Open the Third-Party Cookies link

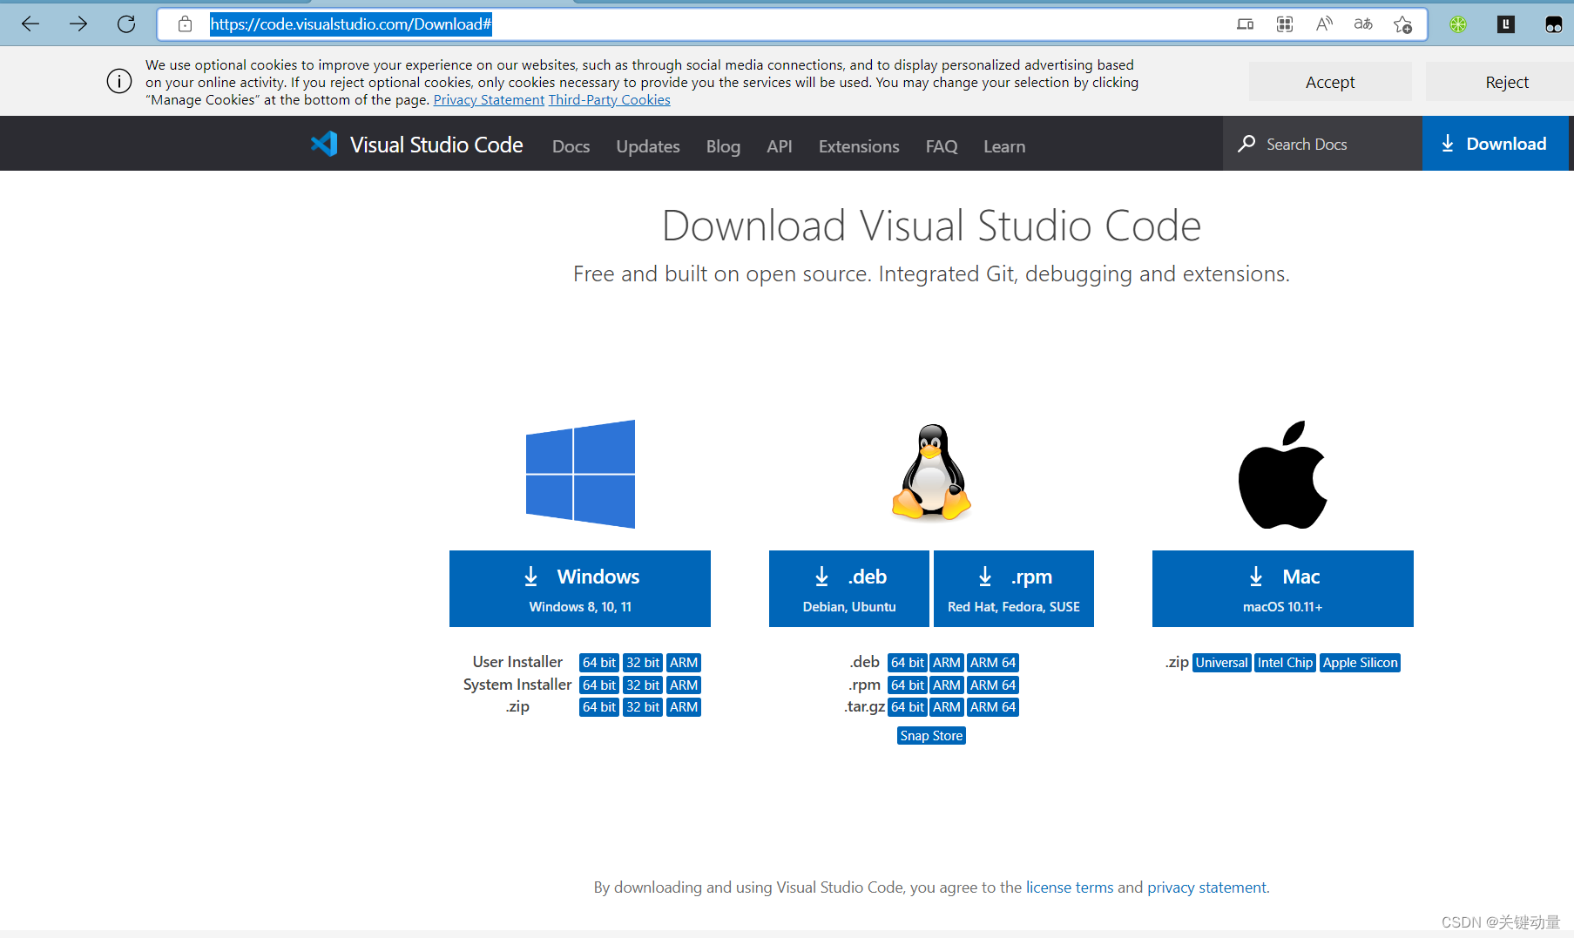[610, 100]
